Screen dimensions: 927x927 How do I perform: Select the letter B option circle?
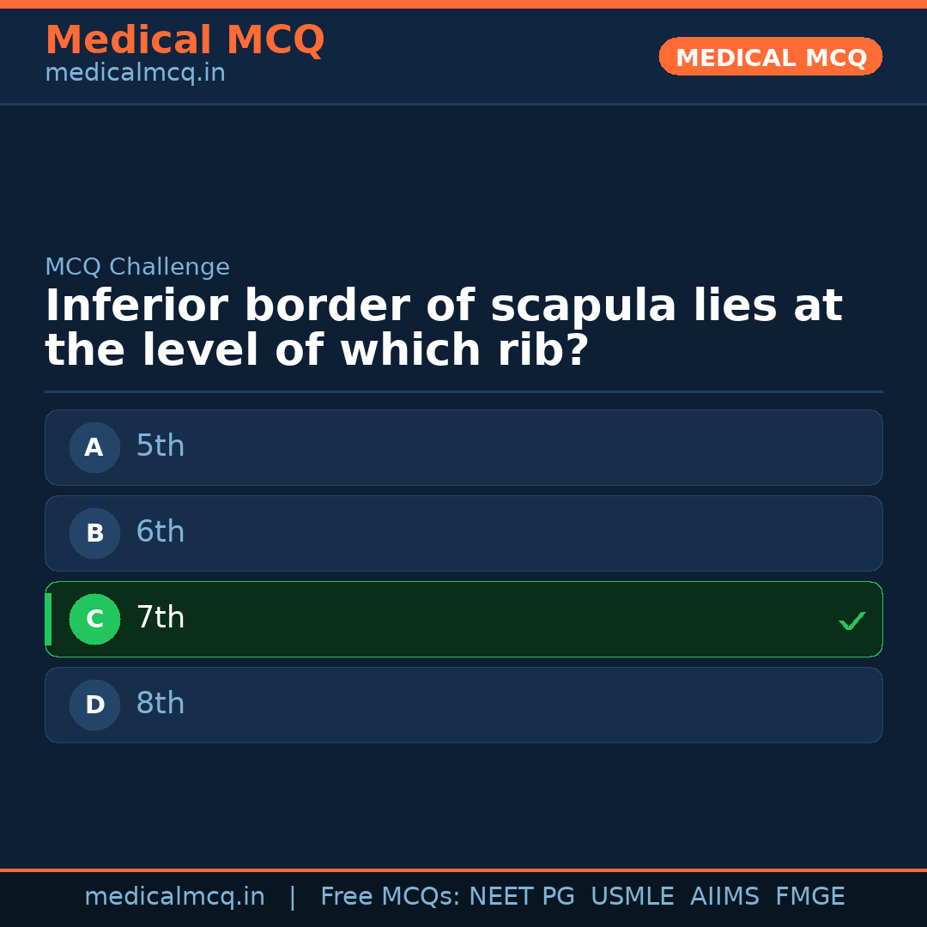[94, 533]
